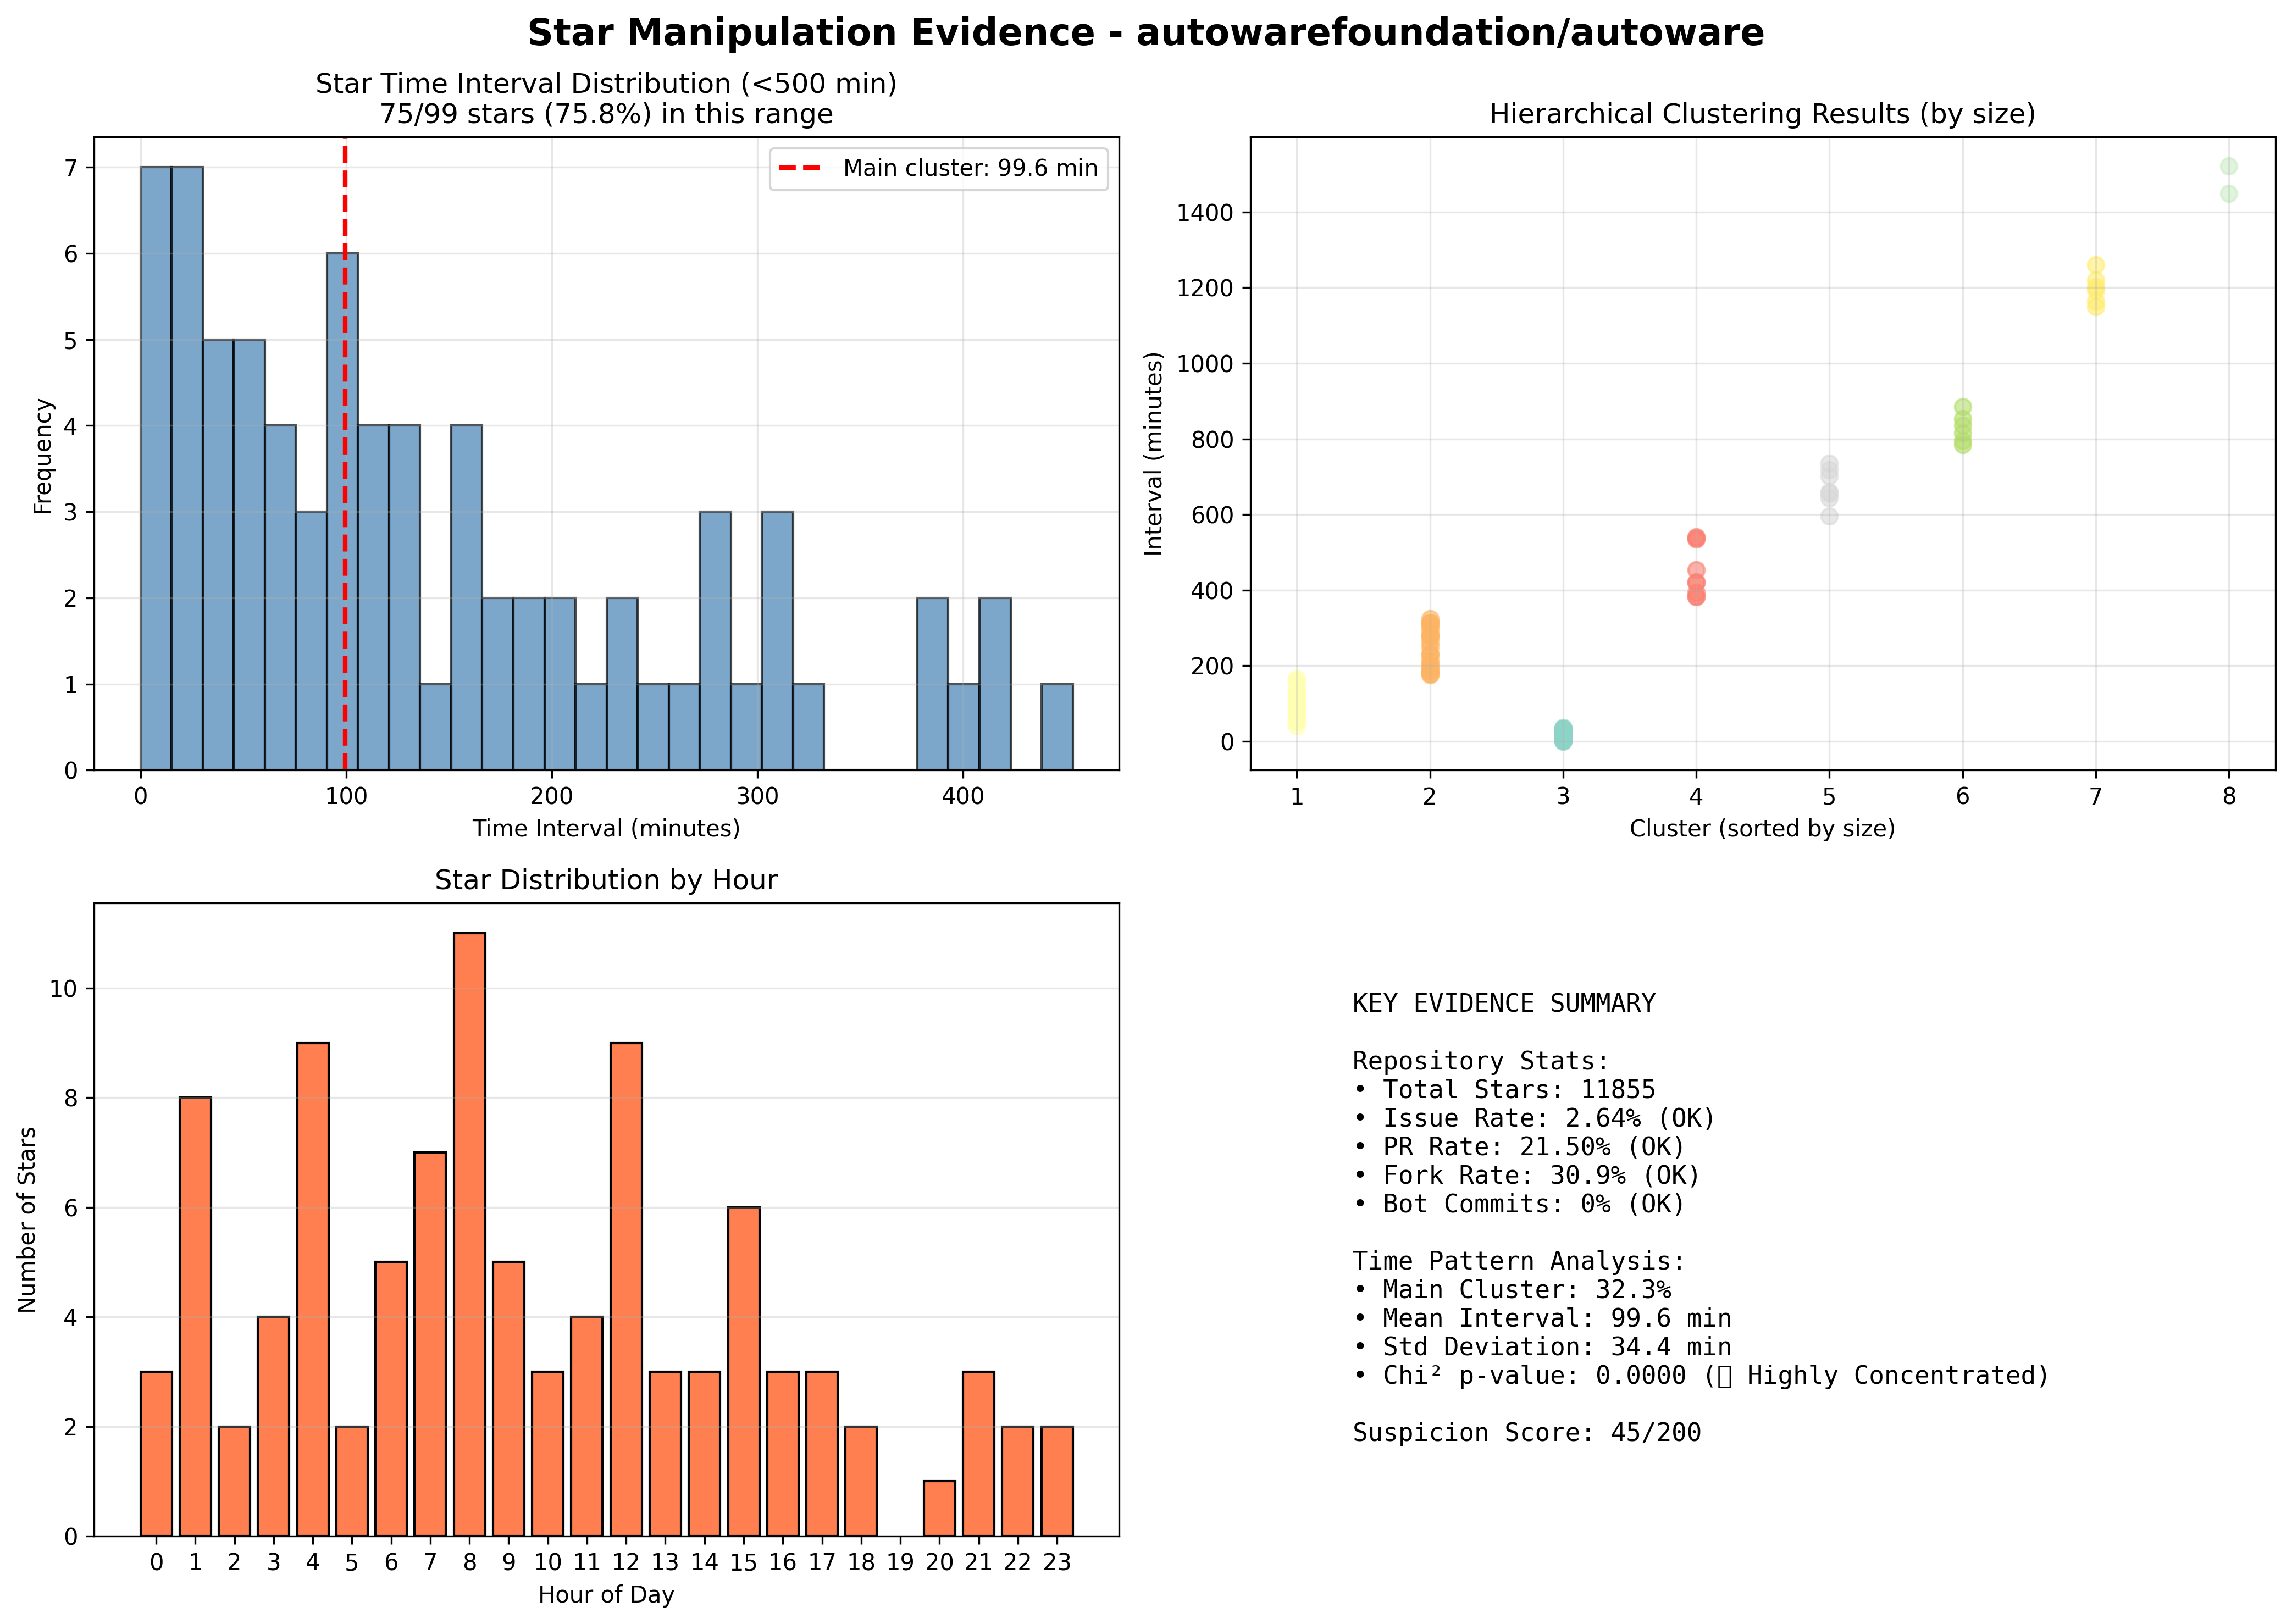Click the red dashed vertical line in the histogram

pyautogui.click(x=345, y=455)
